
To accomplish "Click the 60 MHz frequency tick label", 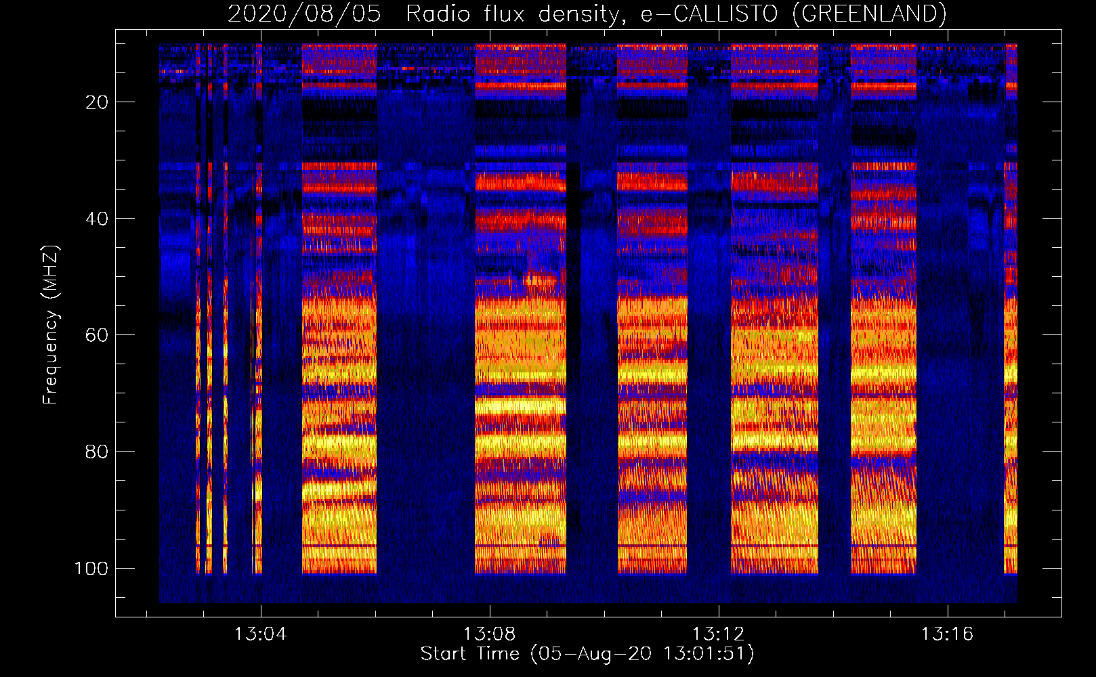I will [97, 335].
